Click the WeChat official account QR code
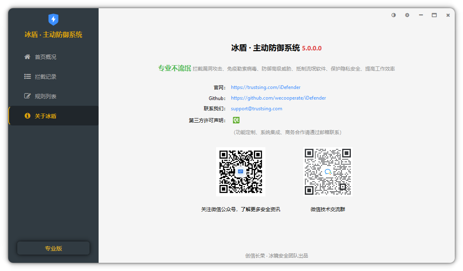The height and width of the screenshot is (271, 463). (241, 172)
